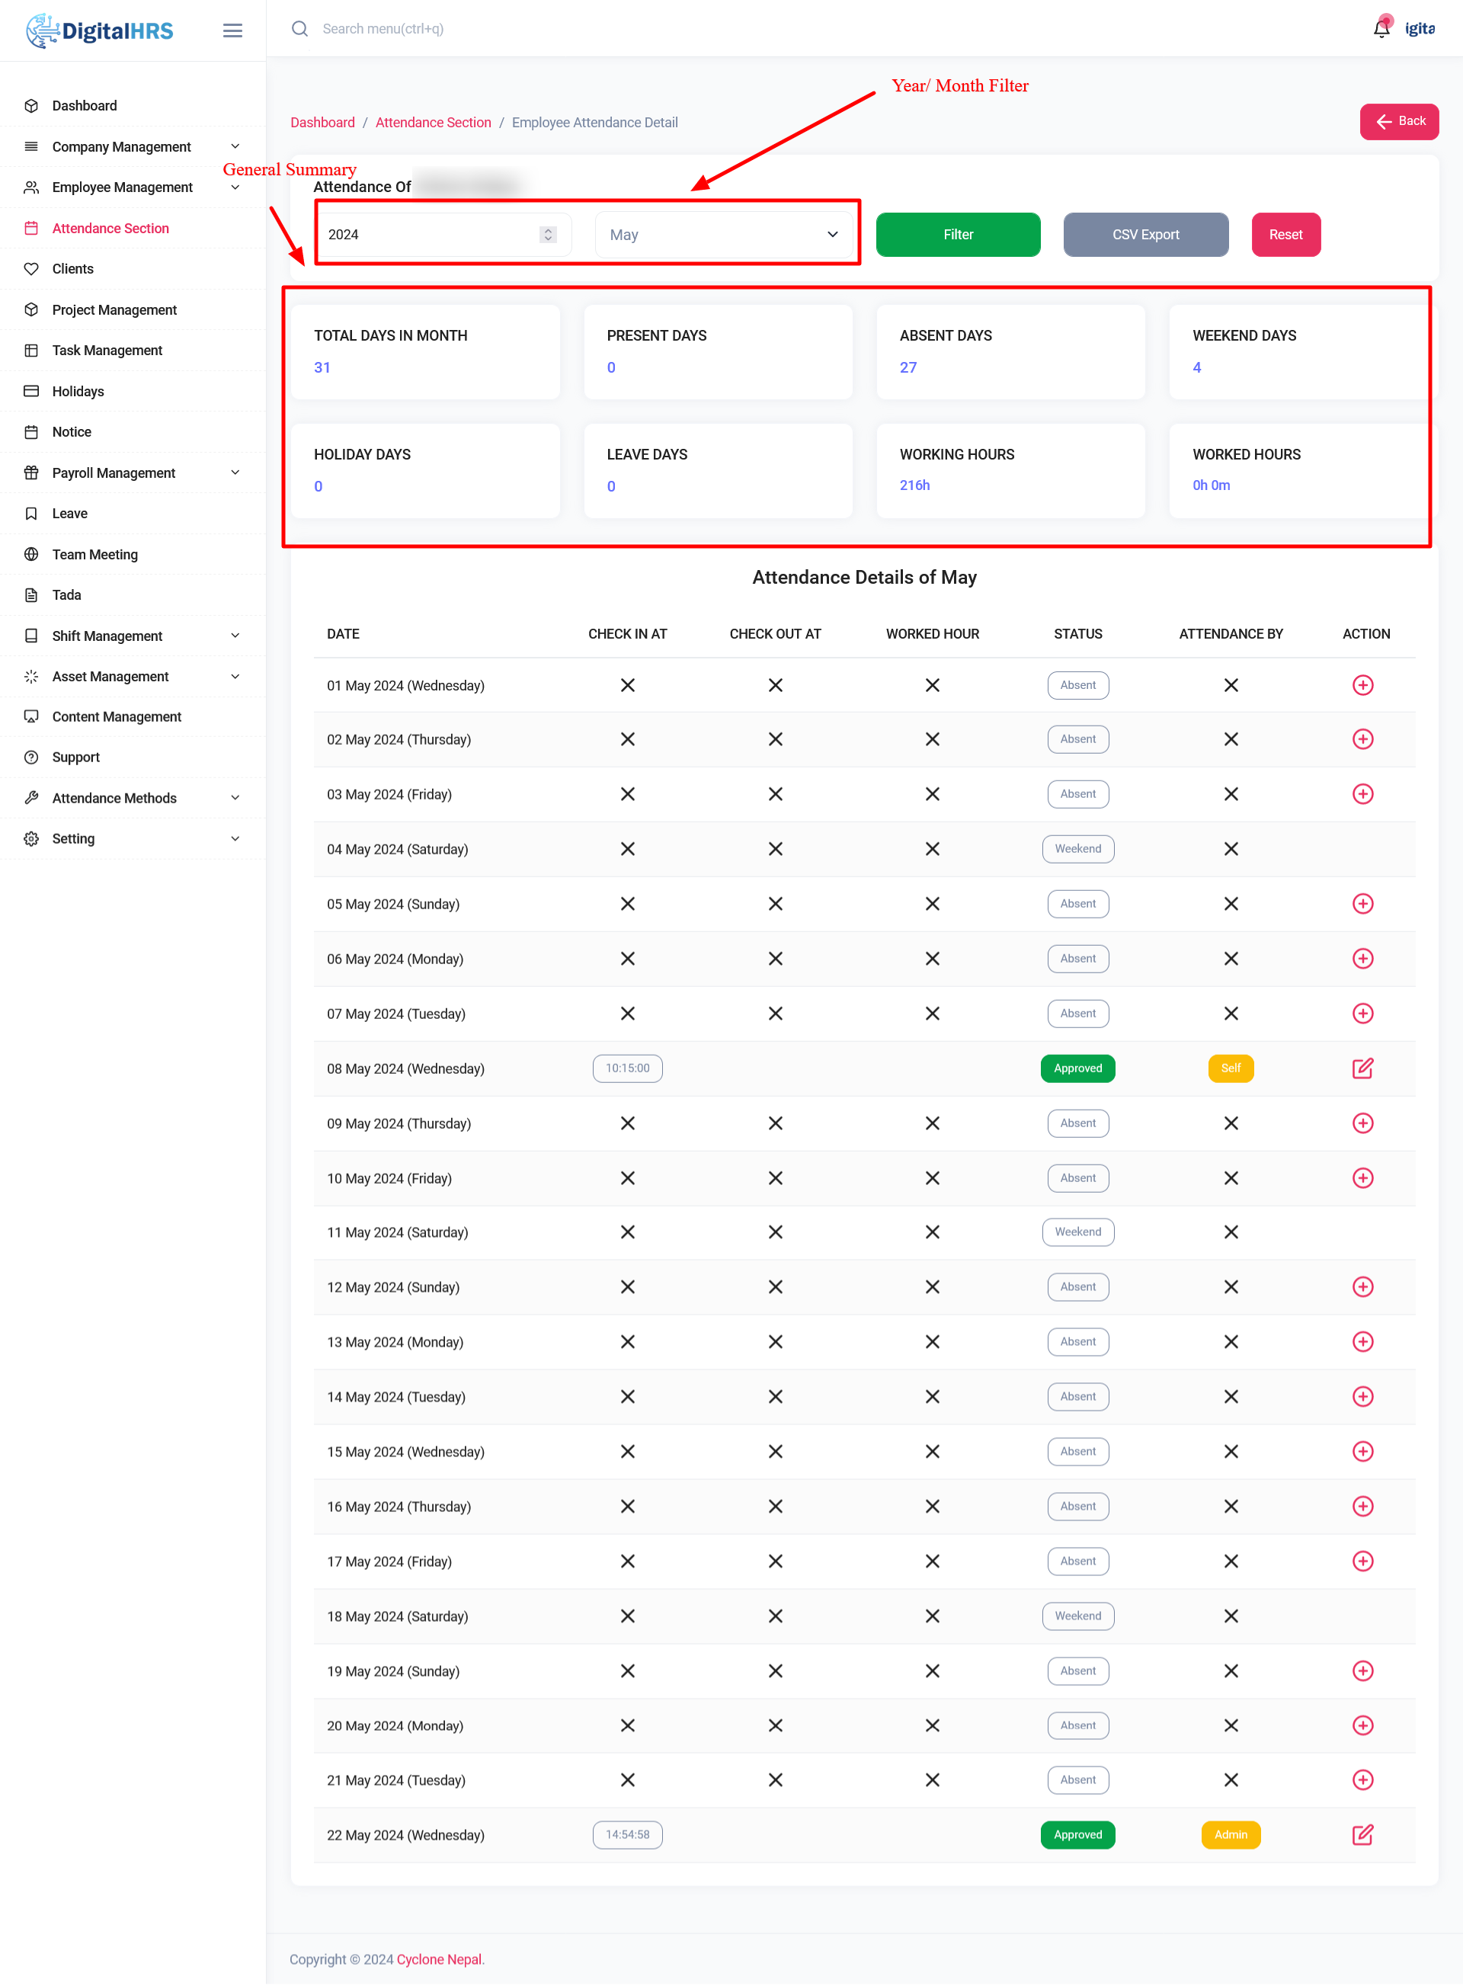Open Holidays from the sidebar
Image resolution: width=1463 pixels, height=1986 pixels.
pos(78,391)
